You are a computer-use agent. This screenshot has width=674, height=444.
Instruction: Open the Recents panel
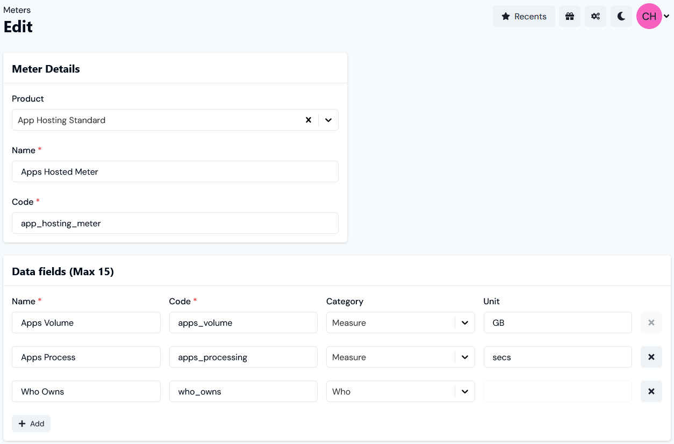point(524,16)
